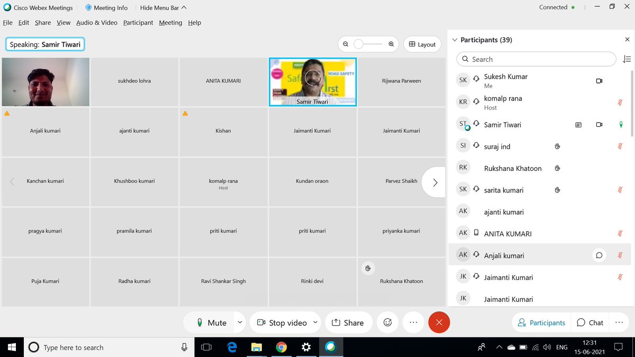Expand video options arrow beside Stop video
The image size is (635, 357).
[x=315, y=322]
